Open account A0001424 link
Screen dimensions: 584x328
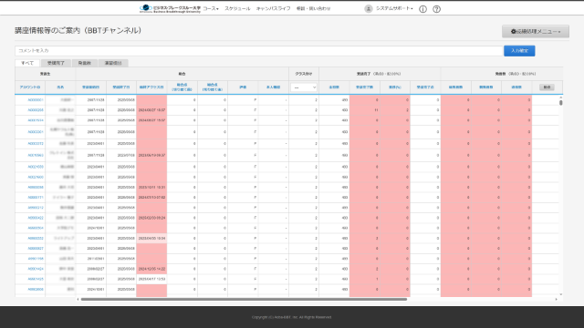click(x=36, y=269)
